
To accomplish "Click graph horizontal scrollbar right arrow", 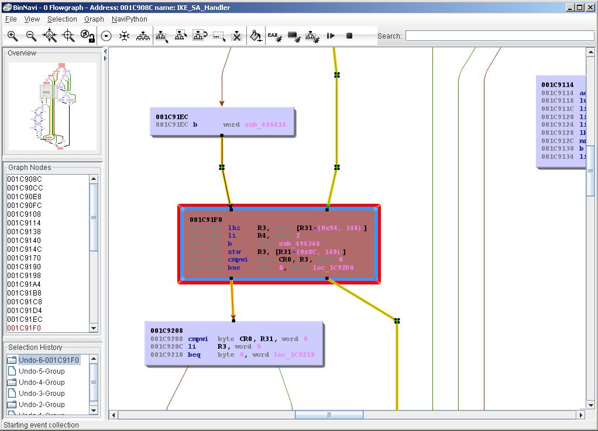I will tap(581, 415).
